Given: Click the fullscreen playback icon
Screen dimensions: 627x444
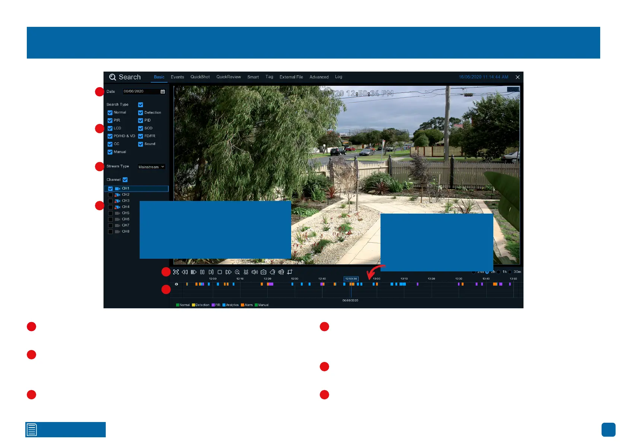Looking at the screenshot, I should pos(176,272).
